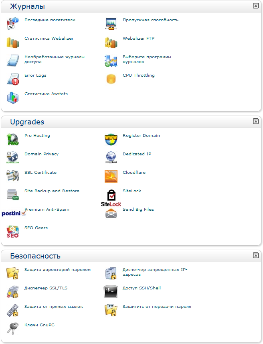
Task: Open the Dedicated IP icon
Action: 111,157
